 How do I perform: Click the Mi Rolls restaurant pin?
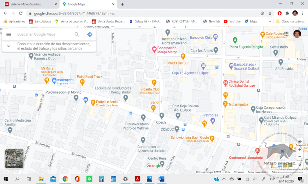[46, 80]
